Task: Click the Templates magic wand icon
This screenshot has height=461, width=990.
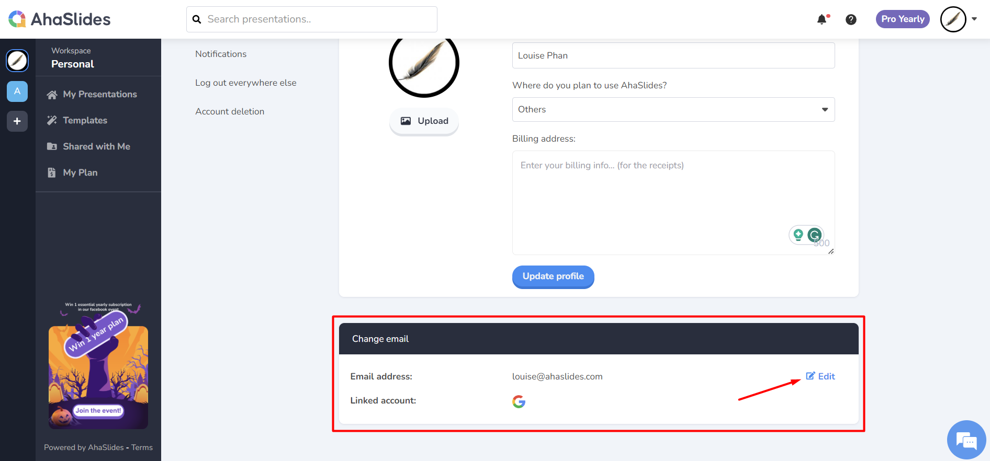Action: click(x=52, y=120)
